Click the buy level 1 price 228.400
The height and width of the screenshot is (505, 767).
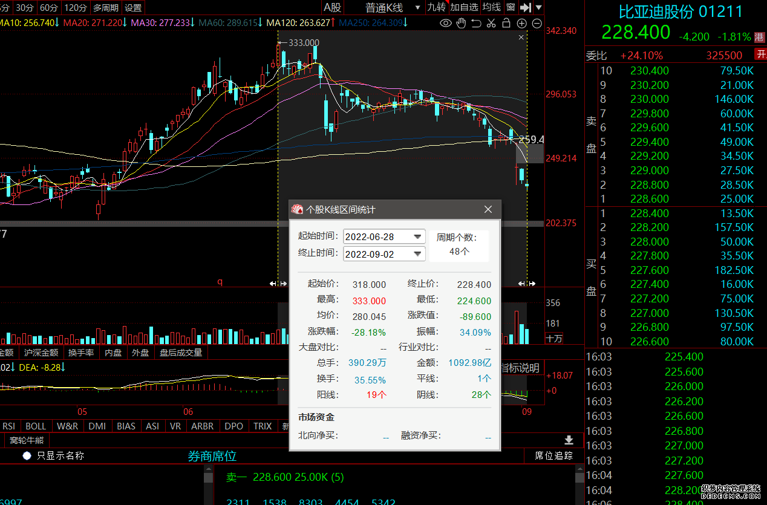coord(650,213)
